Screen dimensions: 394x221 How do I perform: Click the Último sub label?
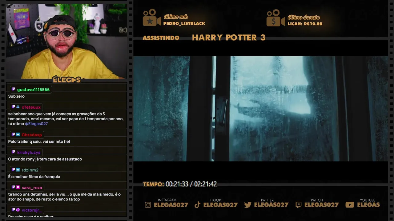[176, 17]
